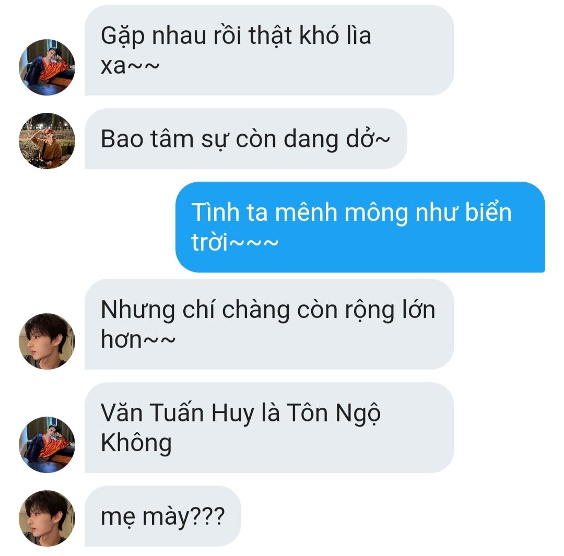Click the 'hơn~~' text line

pyautogui.click(x=138, y=339)
